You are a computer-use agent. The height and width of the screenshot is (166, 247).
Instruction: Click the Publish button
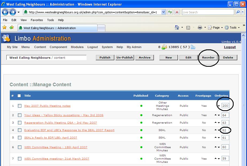[x=105, y=58]
